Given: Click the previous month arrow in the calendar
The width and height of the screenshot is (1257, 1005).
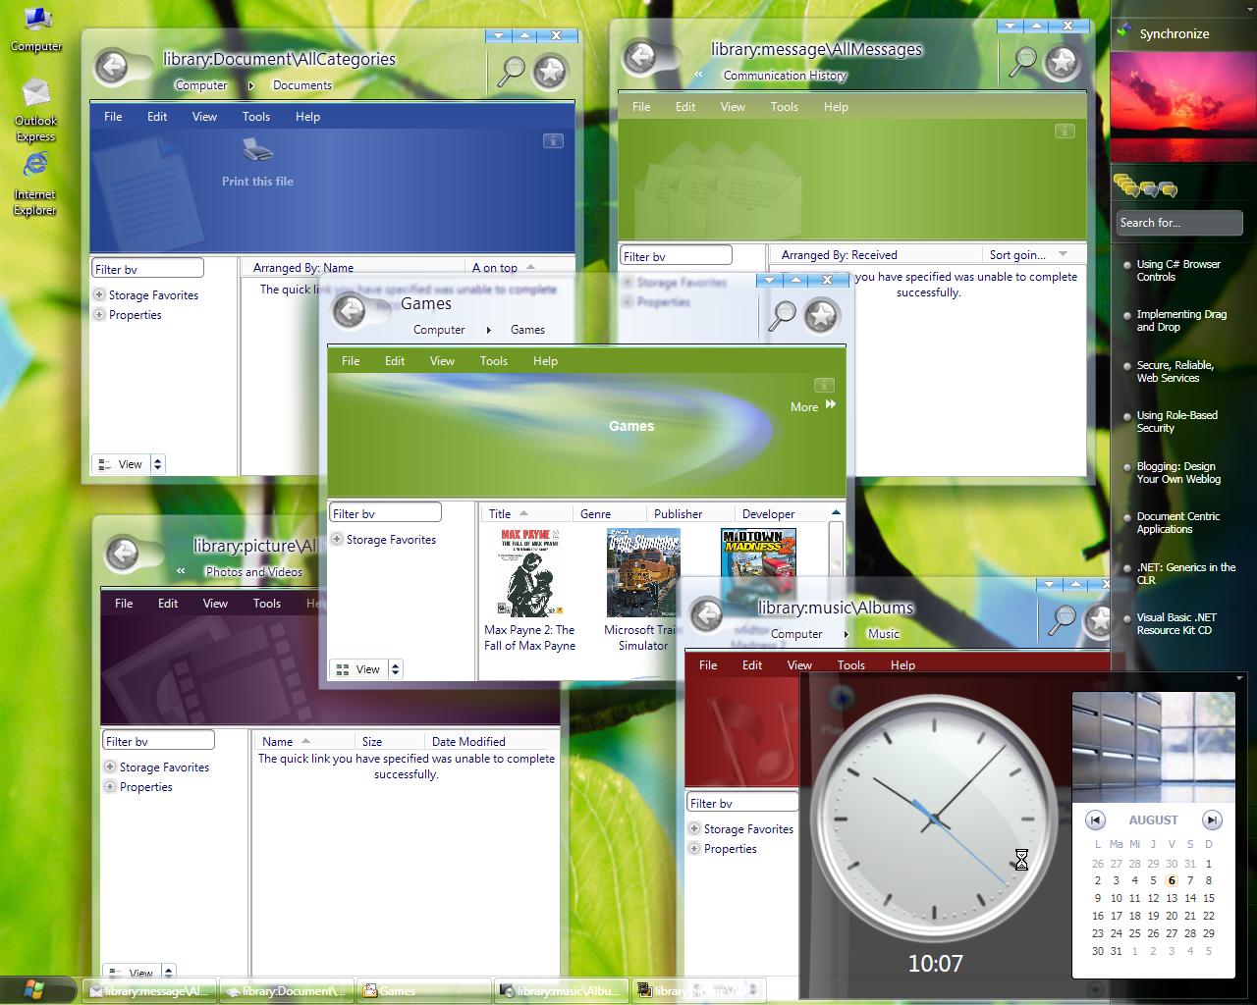Looking at the screenshot, I should [x=1095, y=820].
